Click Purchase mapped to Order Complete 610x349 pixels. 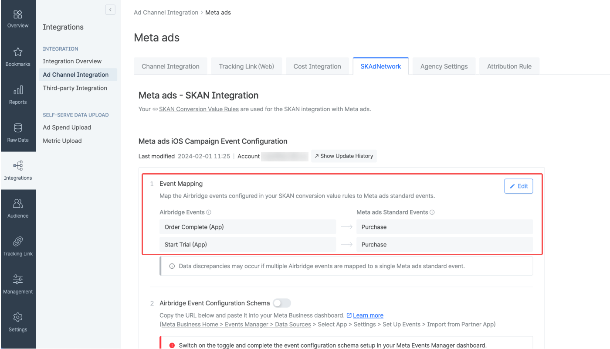point(444,227)
